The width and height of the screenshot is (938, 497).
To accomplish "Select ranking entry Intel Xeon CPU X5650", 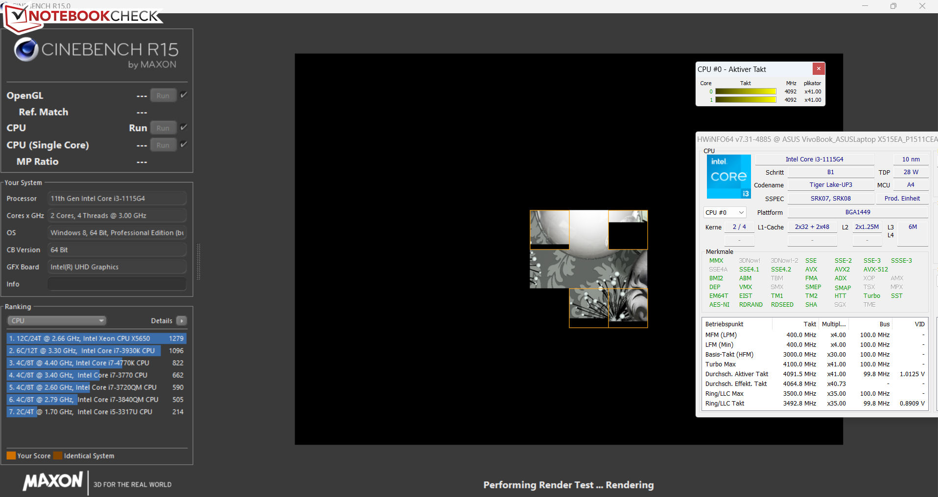I will pos(96,339).
